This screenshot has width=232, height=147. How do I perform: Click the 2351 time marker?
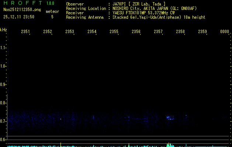pos(25,32)
